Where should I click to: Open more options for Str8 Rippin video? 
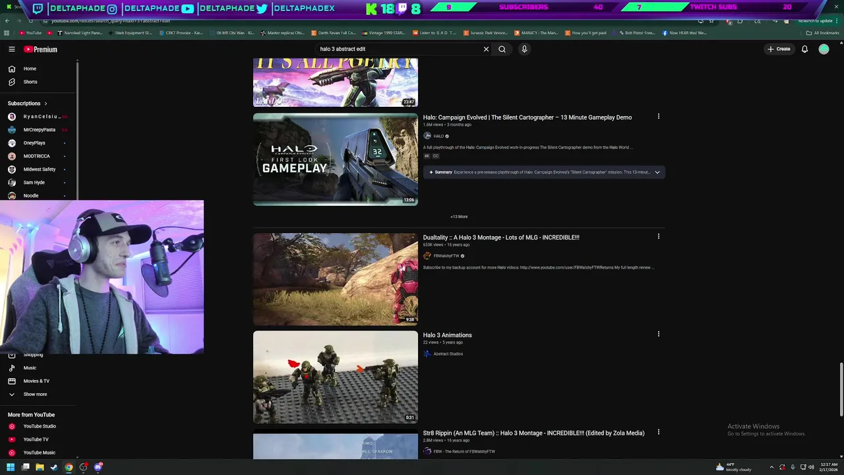click(658, 432)
